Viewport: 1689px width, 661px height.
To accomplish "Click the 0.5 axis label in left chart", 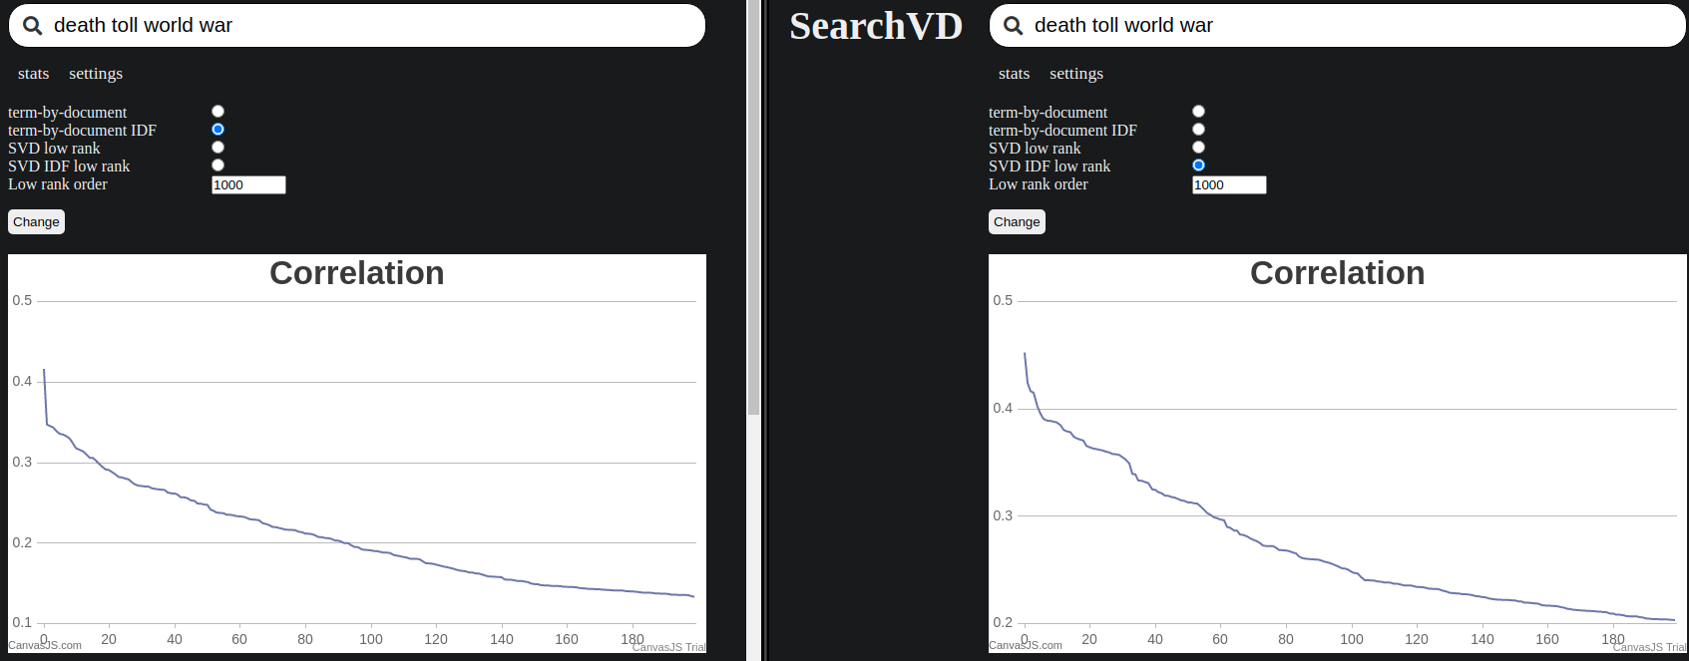I will click(x=22, y=300).
